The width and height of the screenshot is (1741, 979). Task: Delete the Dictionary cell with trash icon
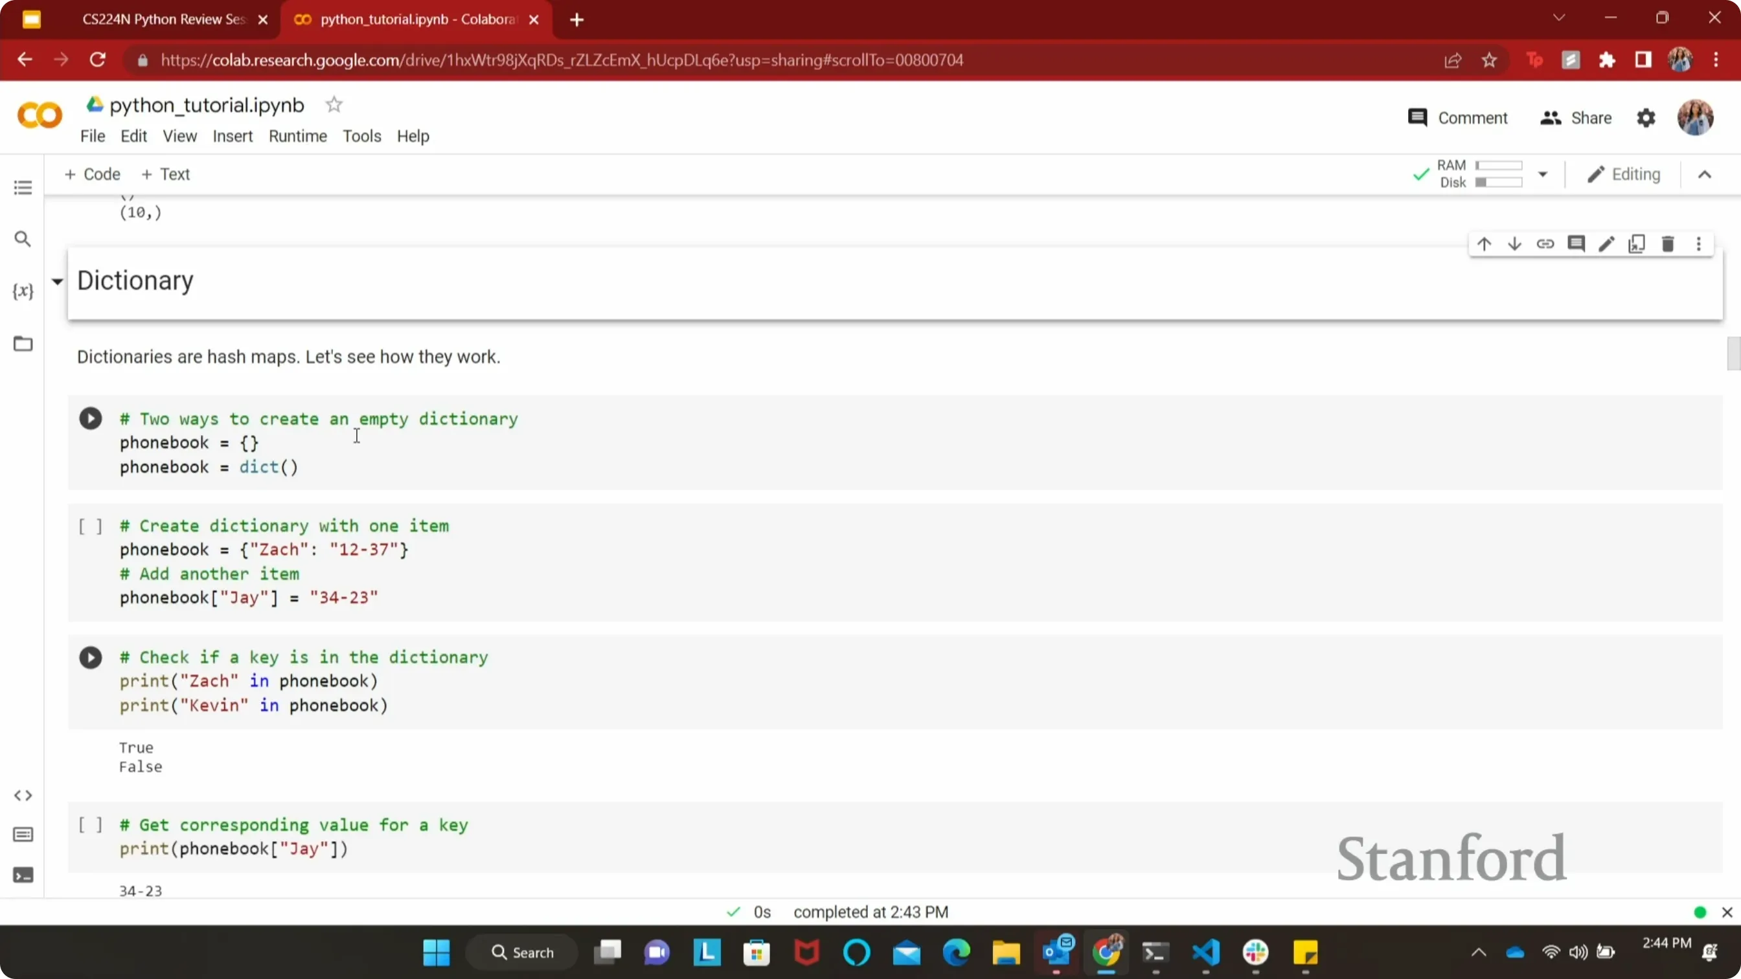pos(1668,244)
